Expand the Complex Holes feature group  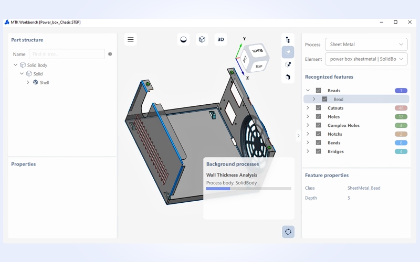click(308, 125)
